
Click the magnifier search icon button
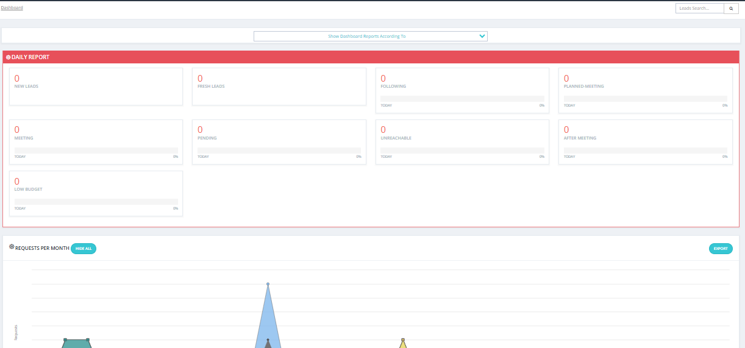click(731, 9)
